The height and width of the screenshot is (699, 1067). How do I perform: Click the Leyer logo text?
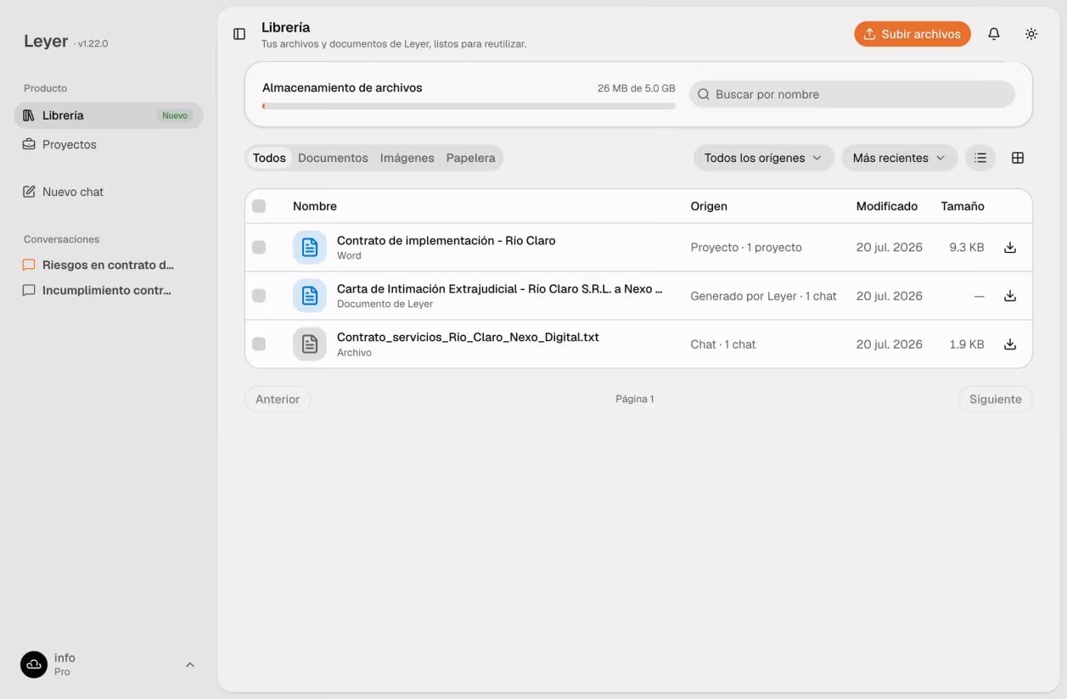[x=46, y=42]
